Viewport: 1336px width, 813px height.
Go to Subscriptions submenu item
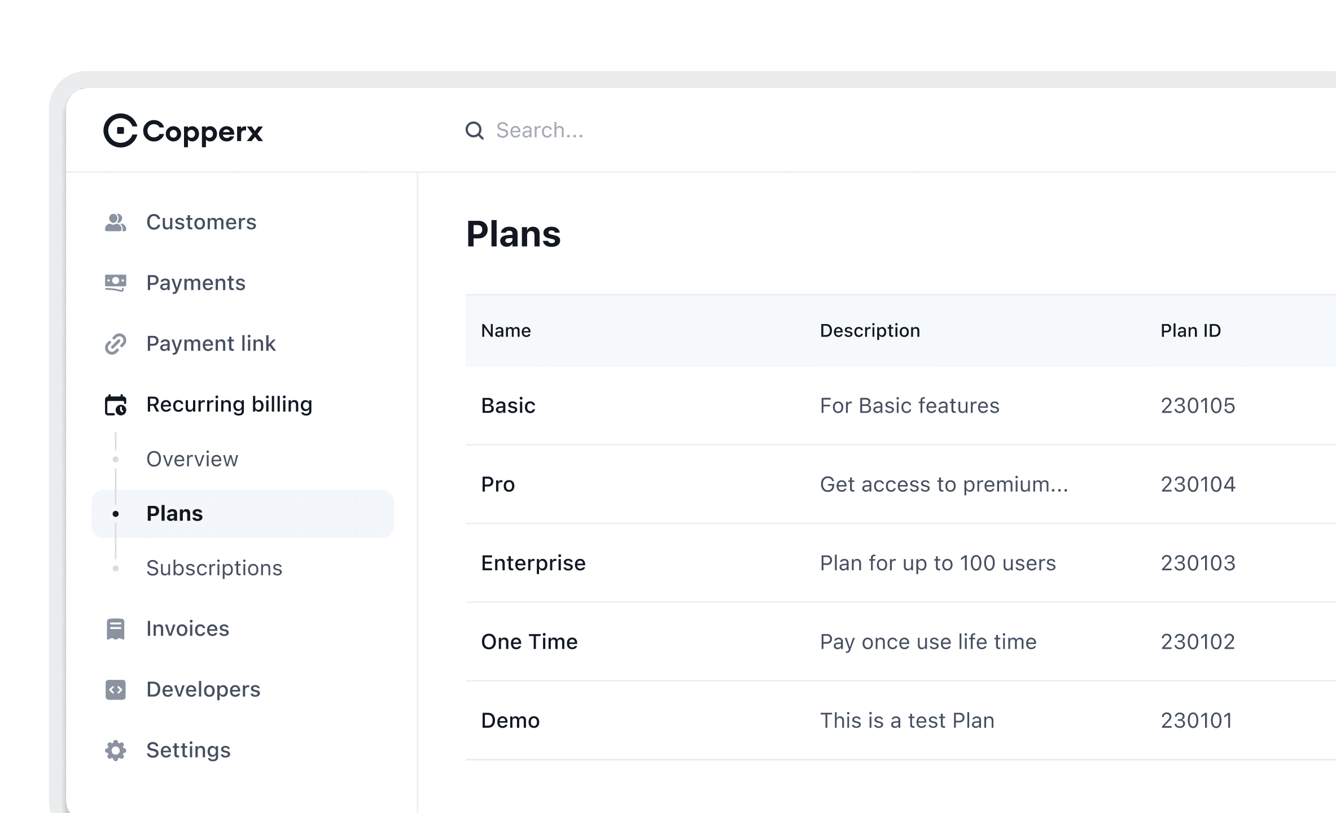coord(214,568)
